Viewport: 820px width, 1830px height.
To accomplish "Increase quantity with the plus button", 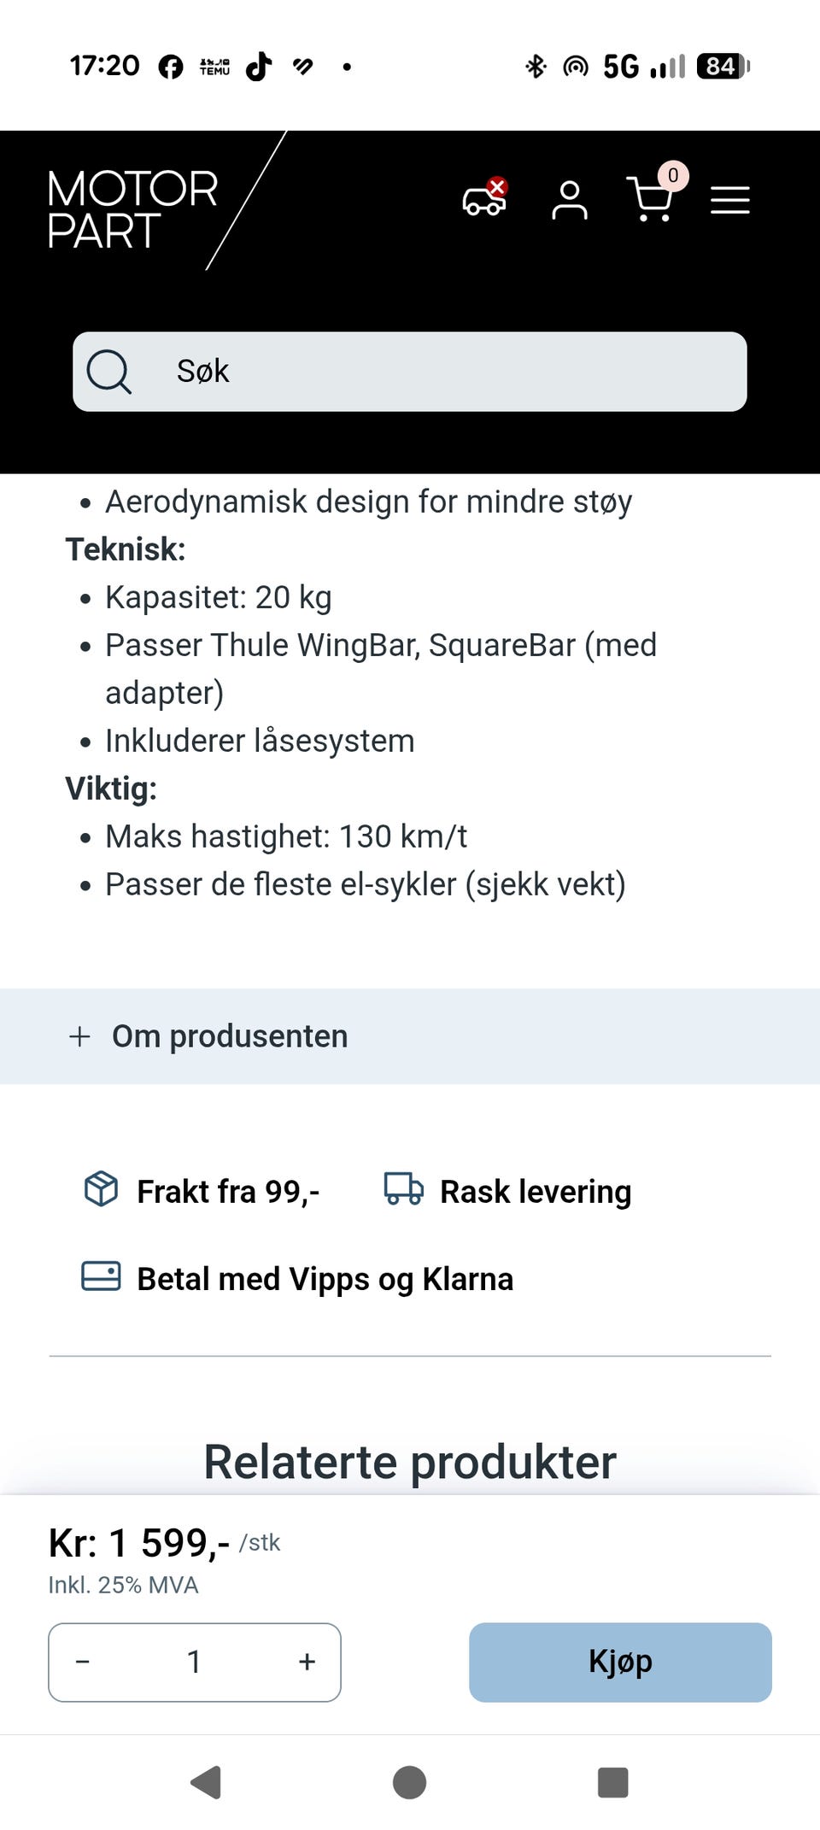I will pyautogui.click(x=307, y=1662).
